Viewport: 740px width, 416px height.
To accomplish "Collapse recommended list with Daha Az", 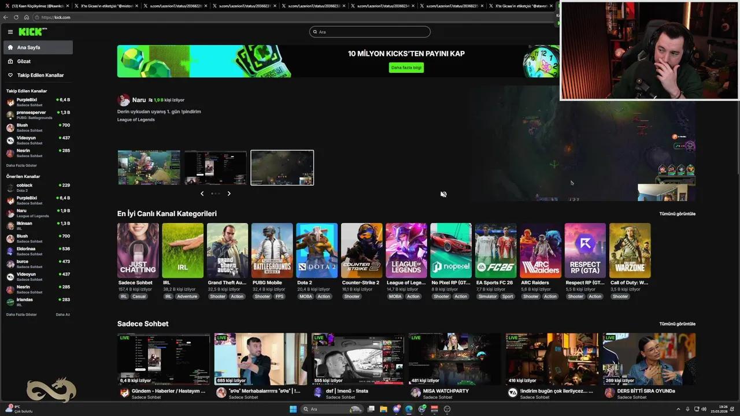I will pos(62,314).
